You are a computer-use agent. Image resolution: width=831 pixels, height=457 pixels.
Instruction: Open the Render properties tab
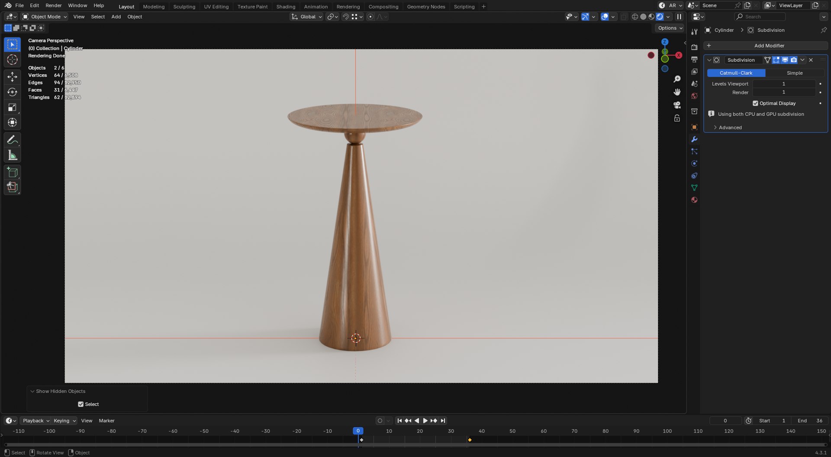point(694,47)
